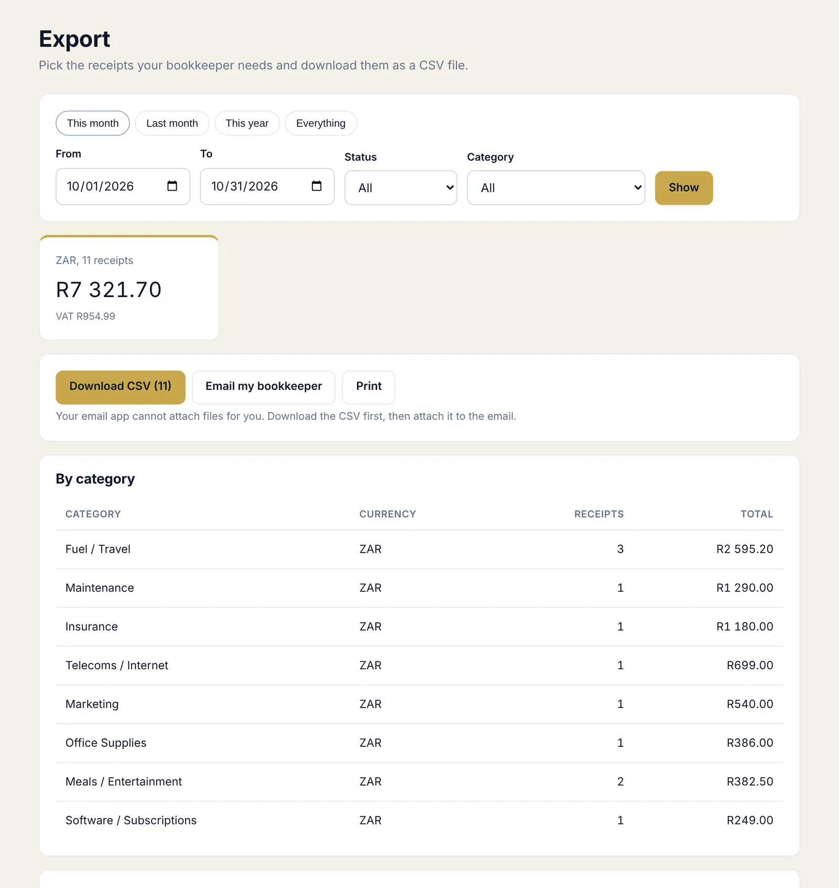Screen dimensions: 839x888
Task: Click the ZAR 11 receipts summary card
Action: click(129, 288)
